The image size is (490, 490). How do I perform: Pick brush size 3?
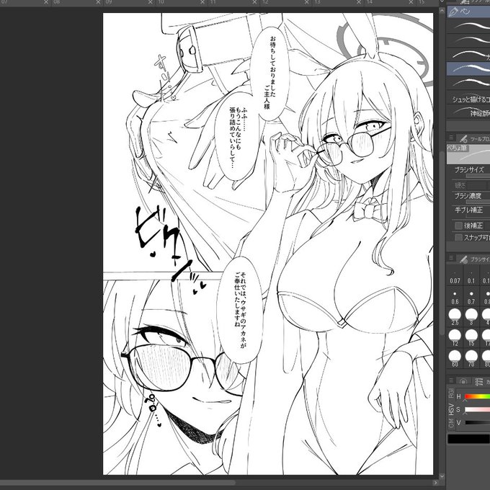(471, 317)
